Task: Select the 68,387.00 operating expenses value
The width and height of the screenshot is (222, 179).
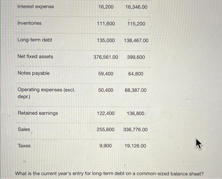Action: point(136,90)
